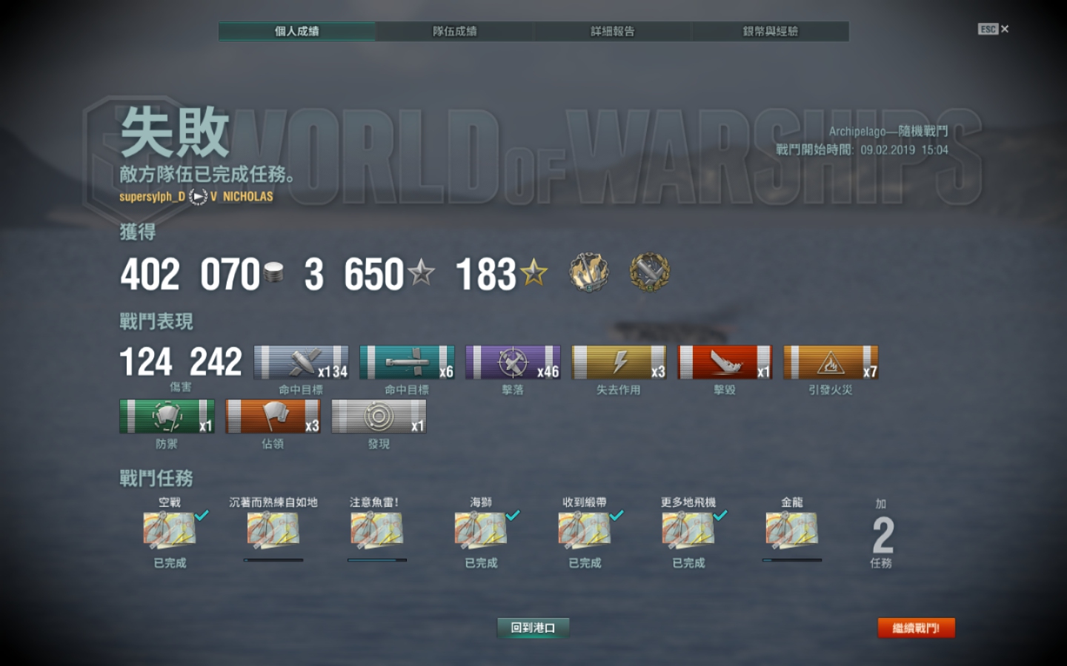The width and height of the screenshot is (1067, 666).
Task: Click the 回到港口 return to port button
Action: coord(533,628)
